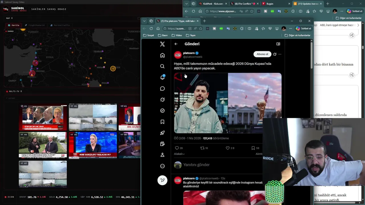This screenshot has height=205, width=365.
Task: Open verified checkmark item in X sidebar
Action: 162,111
